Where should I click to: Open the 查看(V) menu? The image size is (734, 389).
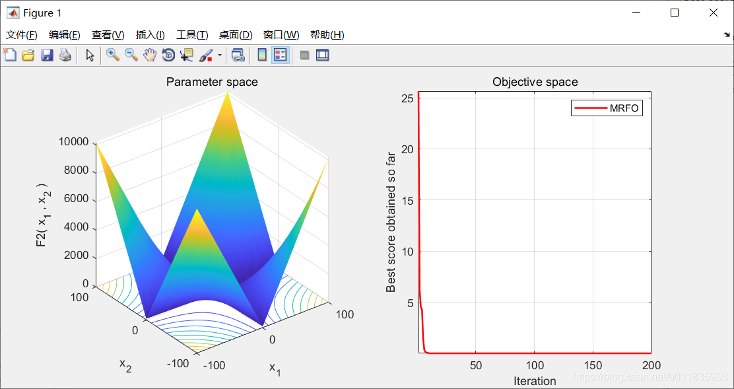coord(108,35)
